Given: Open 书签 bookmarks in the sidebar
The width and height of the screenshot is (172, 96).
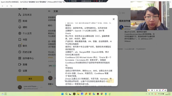Looking at the screenshot, I should coord(23,39).
